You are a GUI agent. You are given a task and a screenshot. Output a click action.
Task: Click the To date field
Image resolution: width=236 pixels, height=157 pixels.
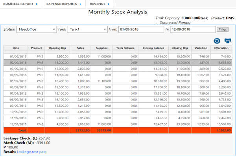click(x=193, y=29)
